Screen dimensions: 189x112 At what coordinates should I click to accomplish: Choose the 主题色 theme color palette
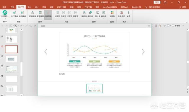(x=112, y=14)
